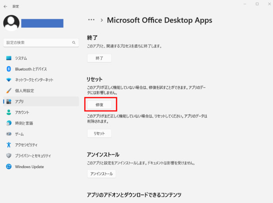
Task: Click the privacy shield icon
Action: (x=9, y=156)
